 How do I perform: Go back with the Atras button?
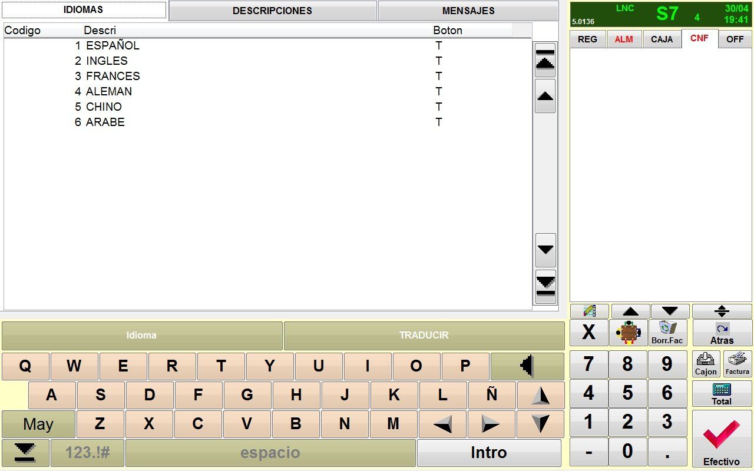[722, 333]
